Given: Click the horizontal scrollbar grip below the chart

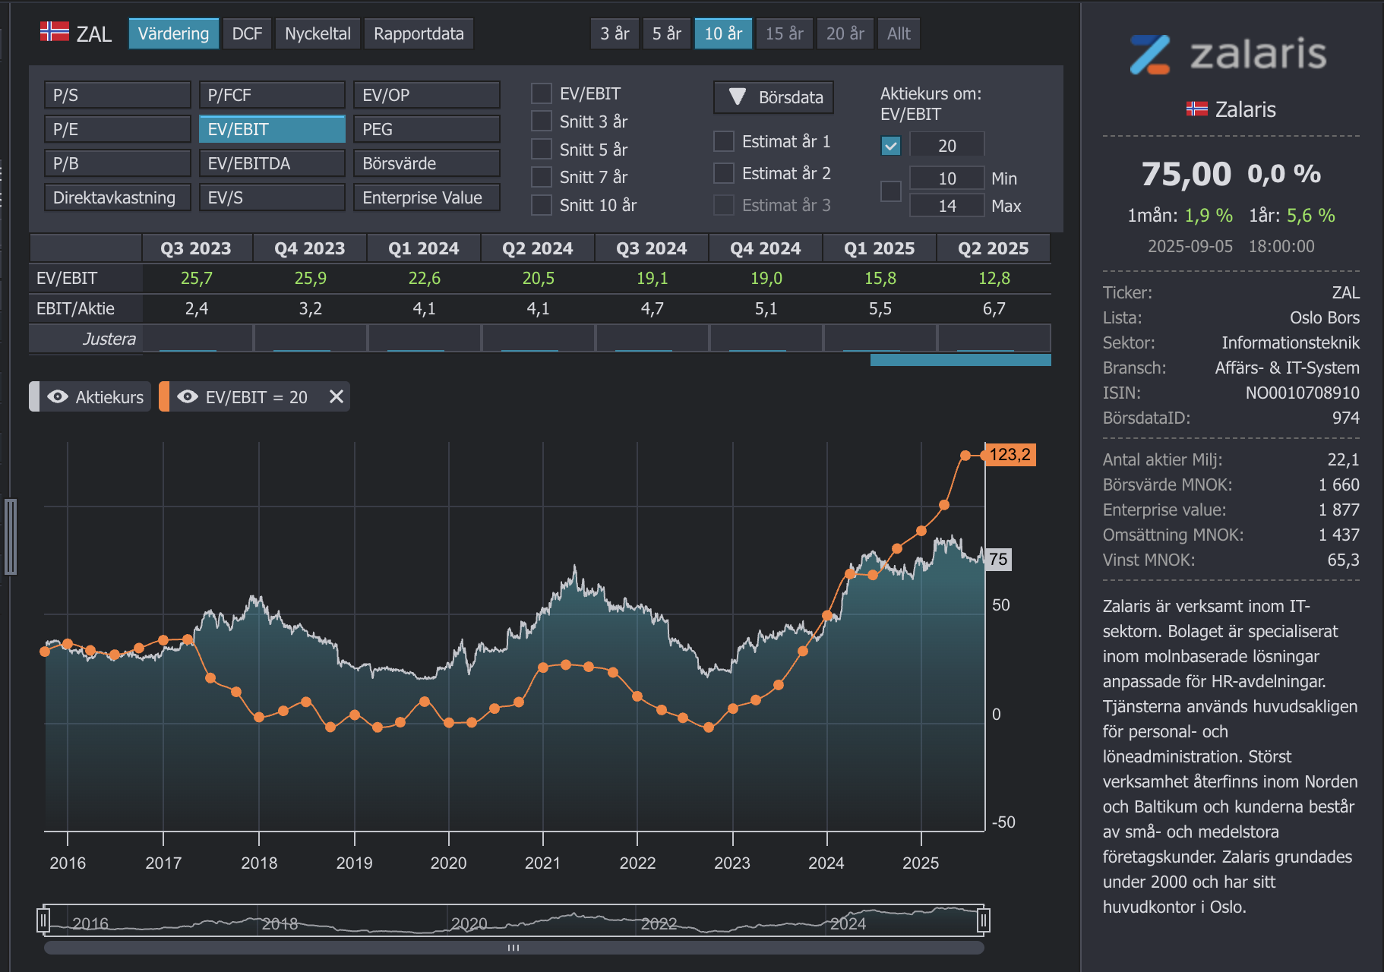Looking at the screenshot, I should pos(513,948).
